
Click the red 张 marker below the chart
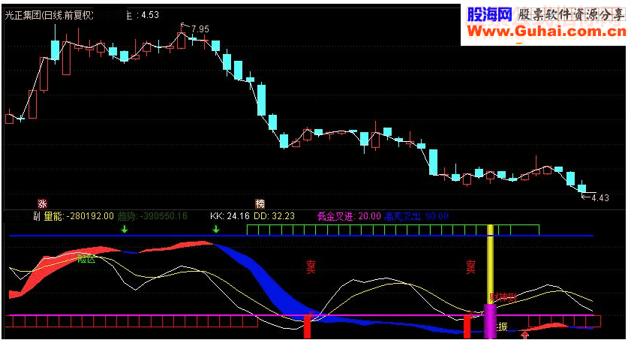42,203
